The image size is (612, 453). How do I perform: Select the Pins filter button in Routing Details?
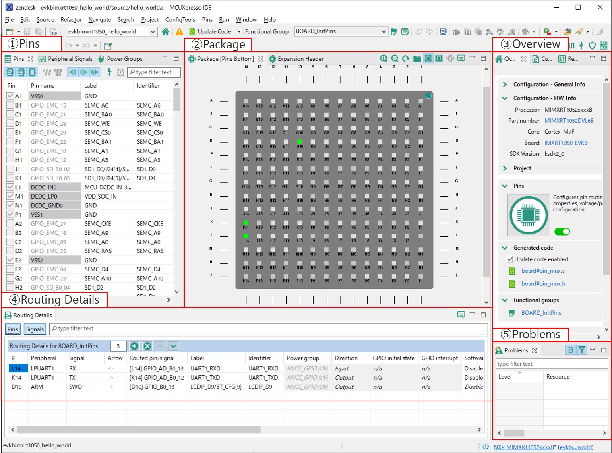pyautogui.click(x=13, y=329)
